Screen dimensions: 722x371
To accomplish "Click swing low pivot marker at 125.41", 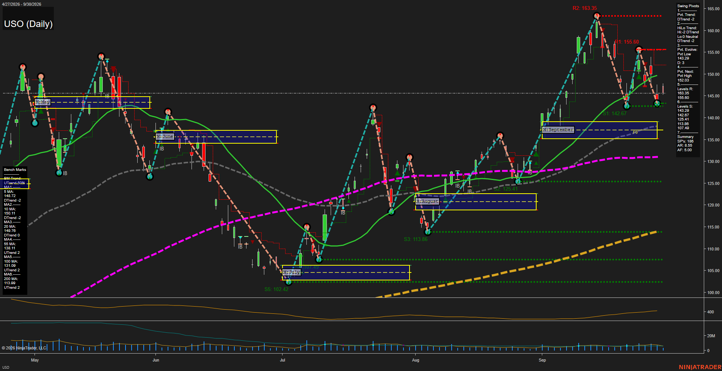I will (x=518, y=182).
